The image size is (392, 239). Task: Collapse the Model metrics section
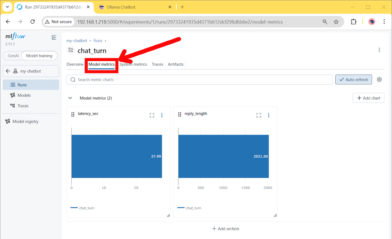70,98
